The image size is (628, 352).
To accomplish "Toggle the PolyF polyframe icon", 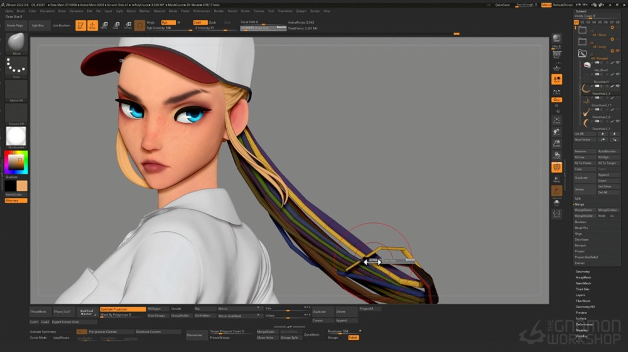I will coord(556,167).
